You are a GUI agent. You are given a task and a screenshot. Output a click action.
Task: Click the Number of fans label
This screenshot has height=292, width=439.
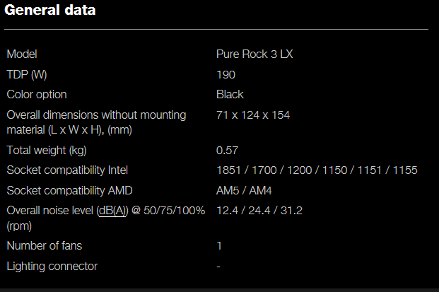click(x=45, y=246)
